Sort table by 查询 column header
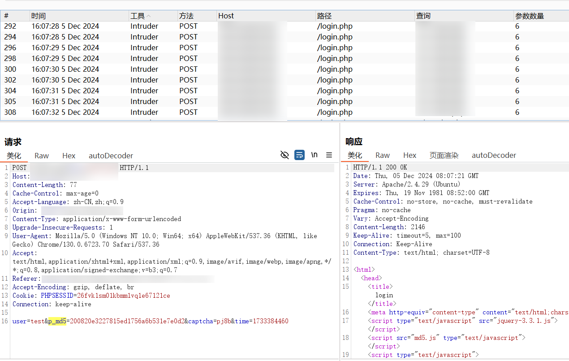The image size is (569, 361). (x=464, y=16)
